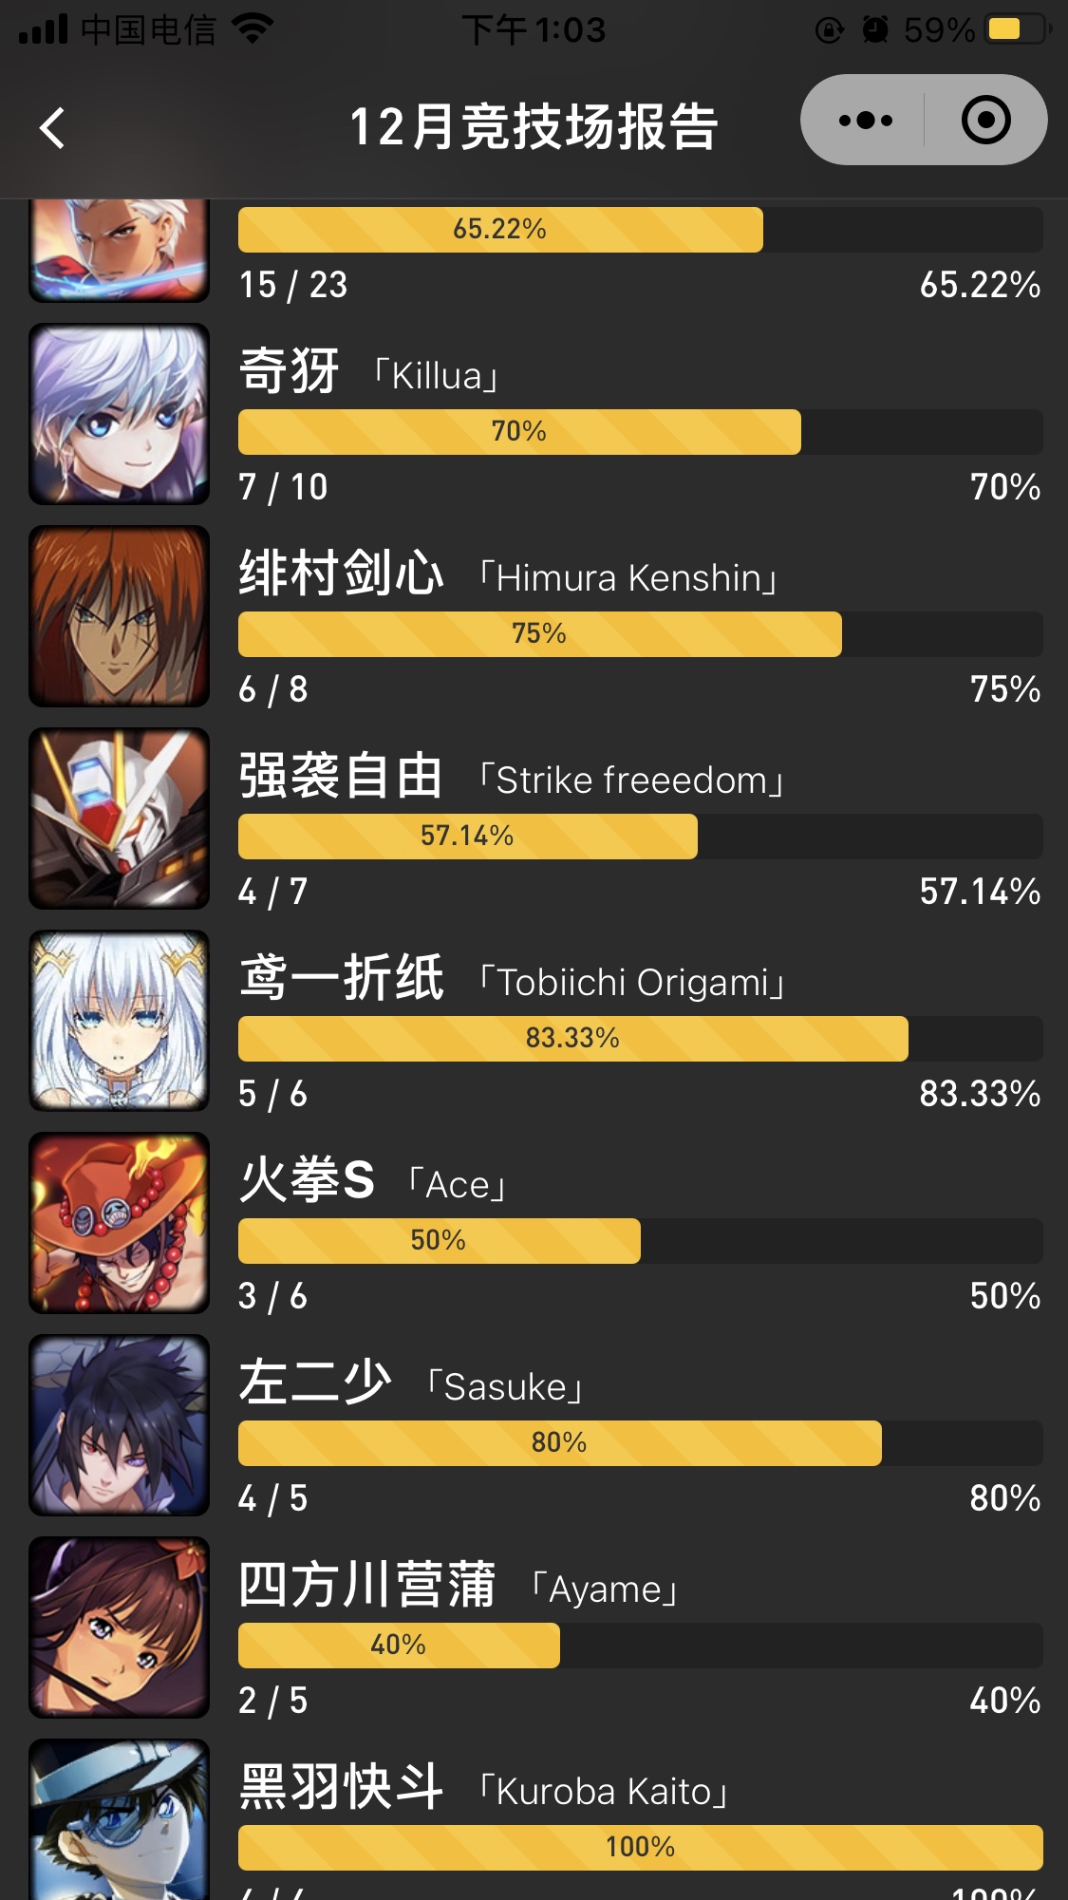
Task: Open Strike Freedom mecha avatar
Action: tap(119, 818)
